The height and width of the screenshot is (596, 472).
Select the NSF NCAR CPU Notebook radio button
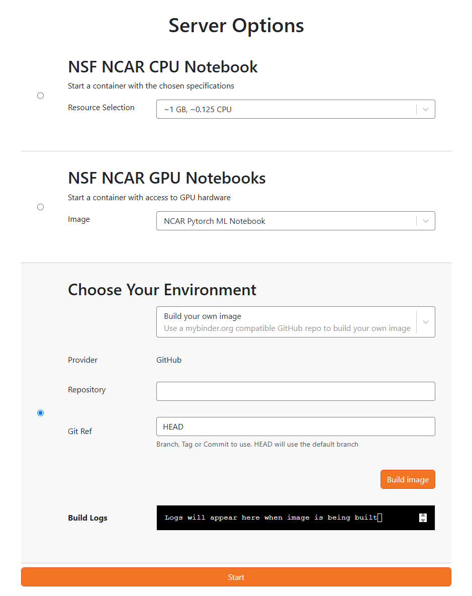41,96
